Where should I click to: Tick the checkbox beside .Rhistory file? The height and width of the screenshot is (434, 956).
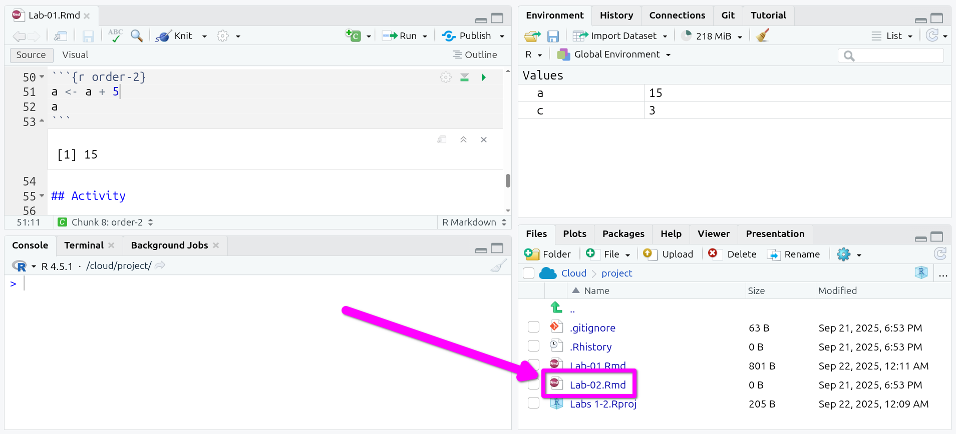pos(533,346)
